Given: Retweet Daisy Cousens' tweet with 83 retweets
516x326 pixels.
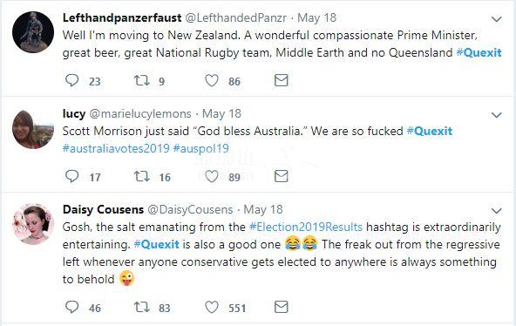Looking at the screenshot, I should [142, 307].
